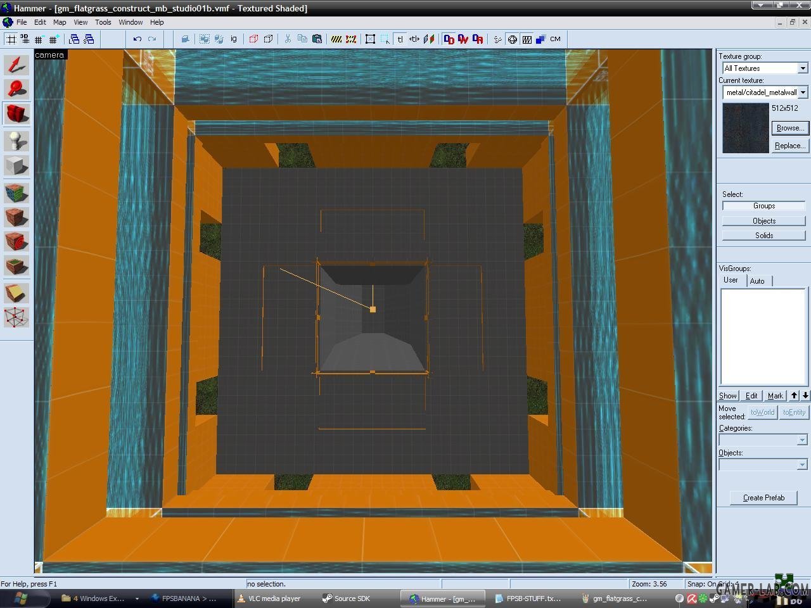Select the Clipping tool
The image size is (811, 608).
coord(16,293)
